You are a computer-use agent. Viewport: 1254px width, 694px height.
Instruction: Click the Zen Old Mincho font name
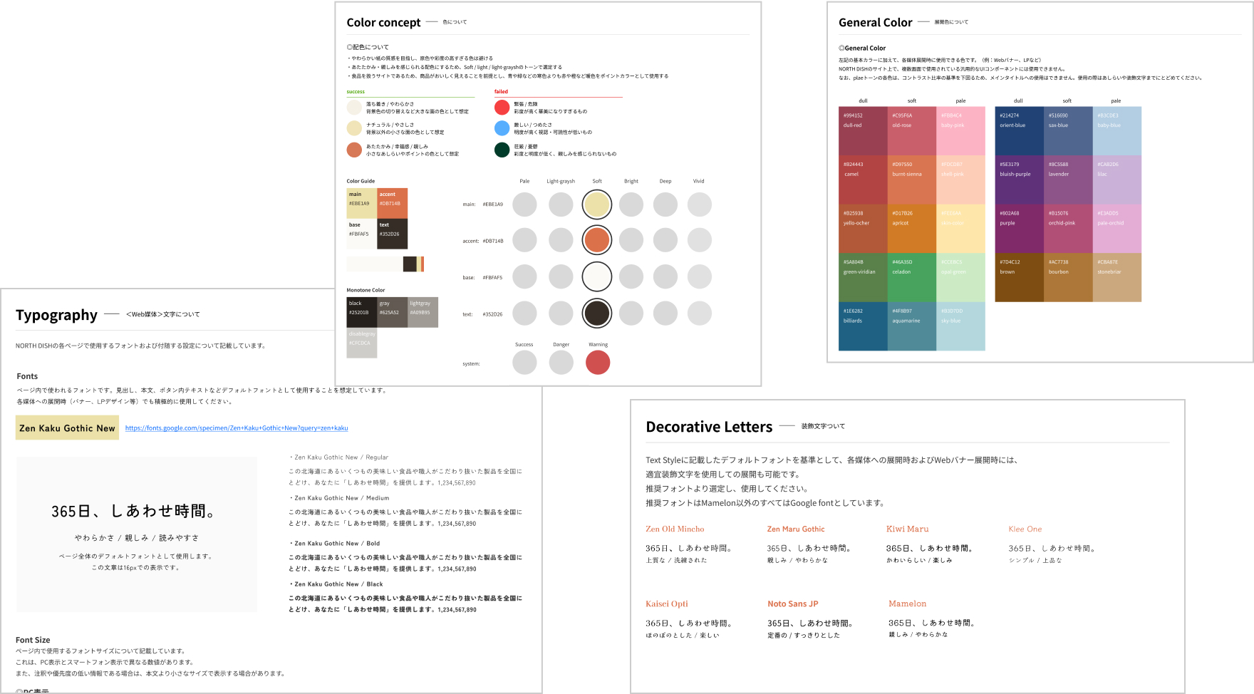[x=675, y=529]
